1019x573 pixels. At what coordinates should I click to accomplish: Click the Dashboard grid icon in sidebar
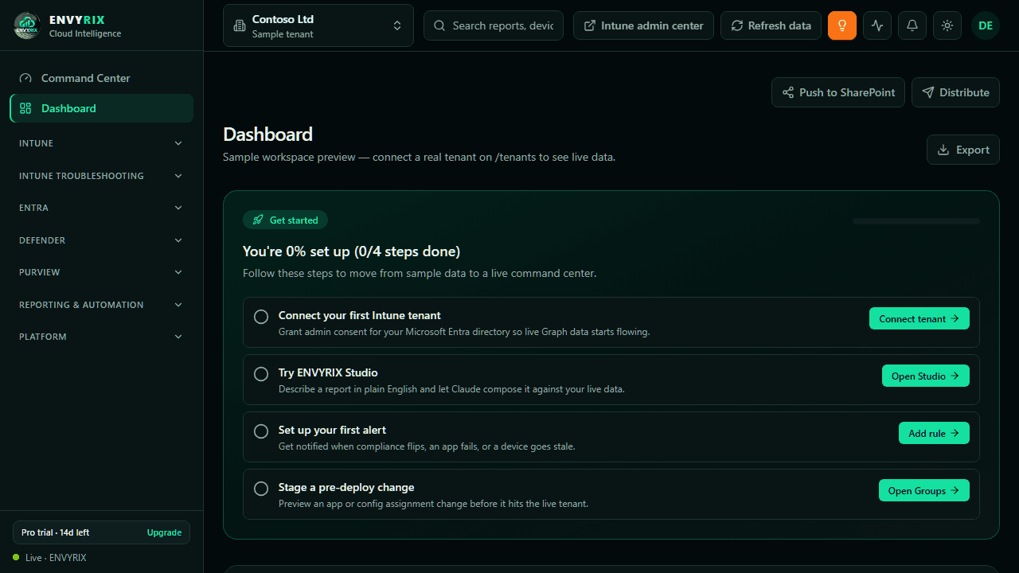click(25, 108)
